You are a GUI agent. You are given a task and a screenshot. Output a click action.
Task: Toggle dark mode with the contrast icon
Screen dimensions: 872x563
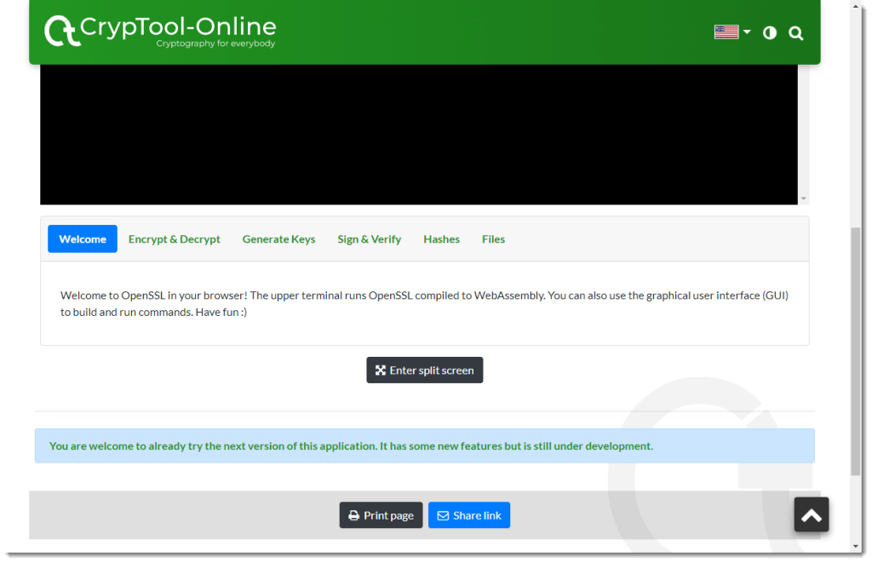pyautogui.click(x=769, y=32)
